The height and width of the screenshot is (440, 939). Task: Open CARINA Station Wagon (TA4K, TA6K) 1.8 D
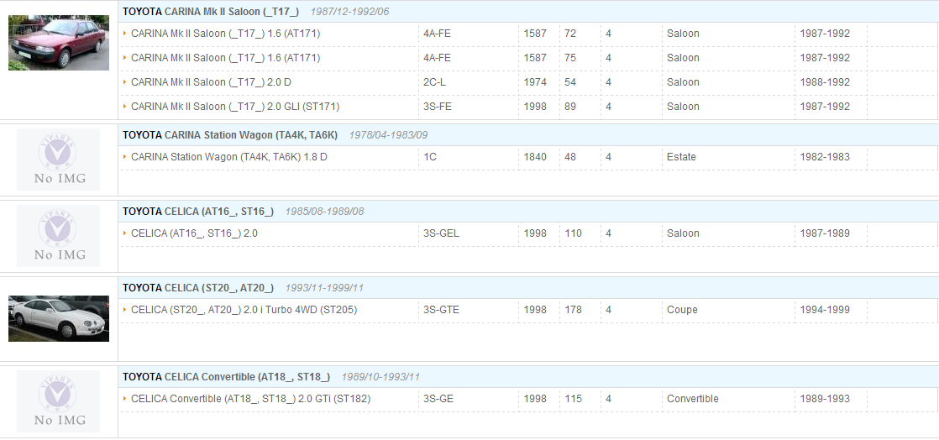point(228,157)
